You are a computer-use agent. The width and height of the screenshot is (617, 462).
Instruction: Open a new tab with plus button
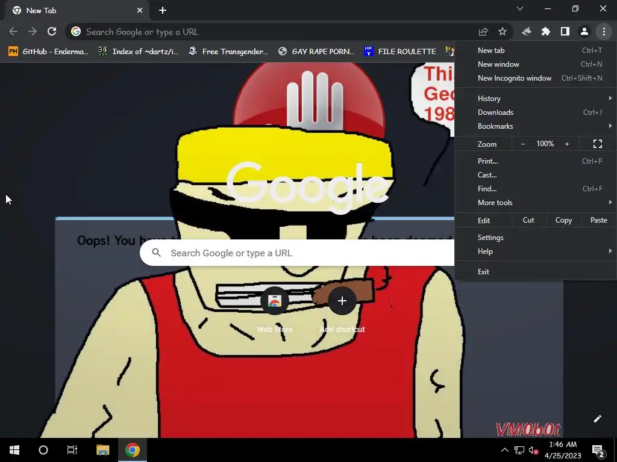click(x=163, y=11)
